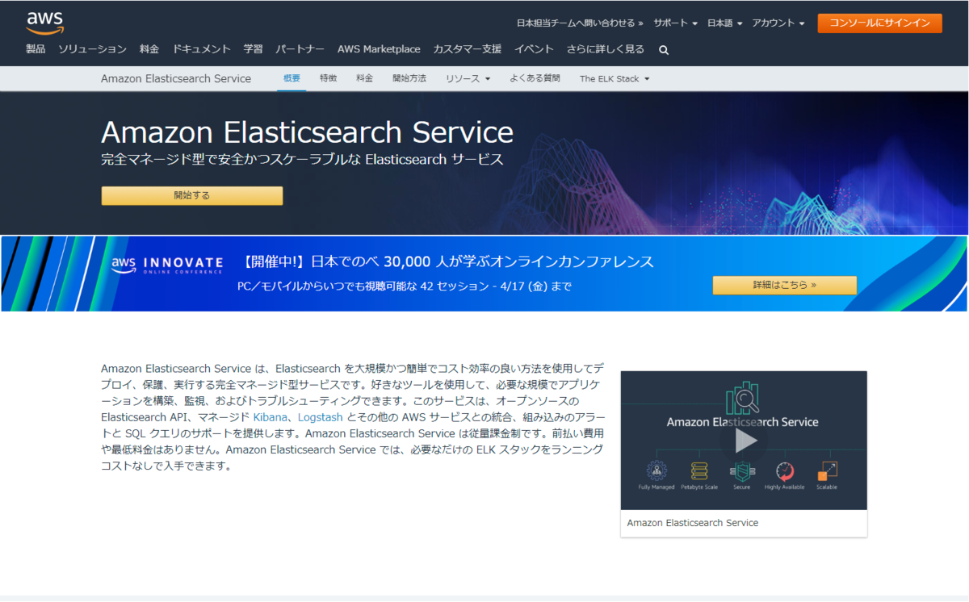Play the Amazon Elasticsearch Service video
Image resolution: width=969 pixels, height=602 pixels.
(x=745, y=441)
